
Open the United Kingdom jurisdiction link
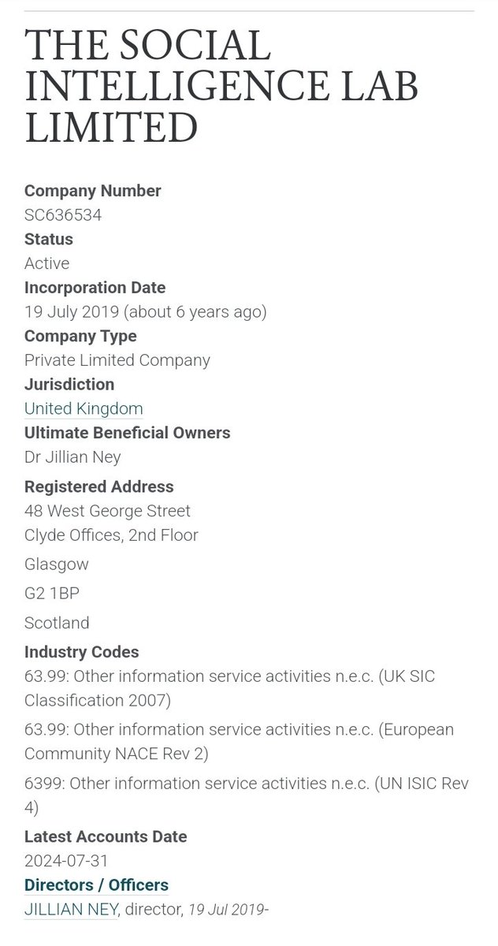click(84, 408)
